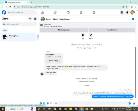Screen dimensions: 138x111
Task: Click More Options button
Action: point(112,30)
